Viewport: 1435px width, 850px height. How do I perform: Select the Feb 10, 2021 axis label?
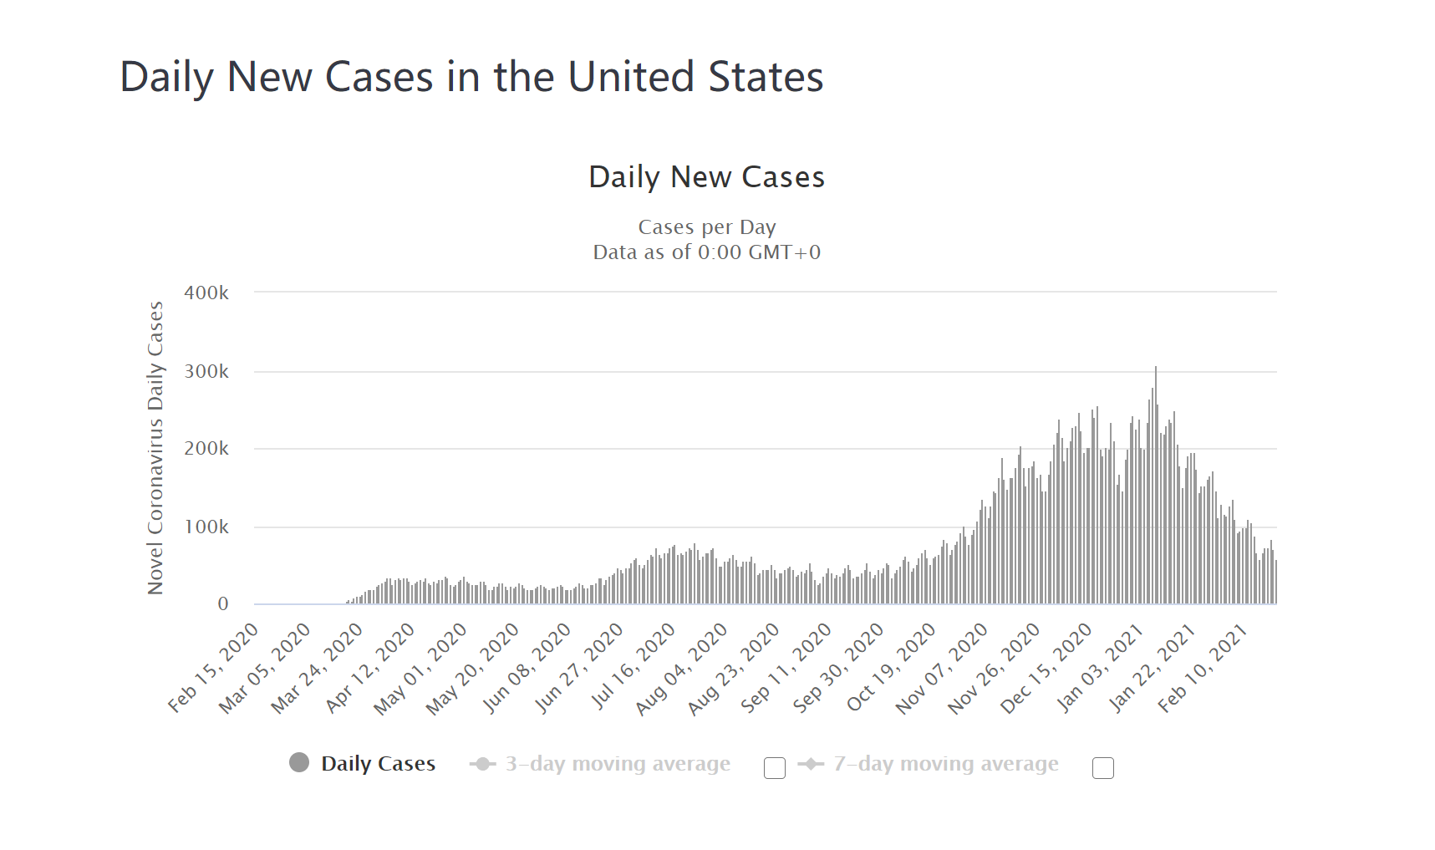coord(1204,667)
